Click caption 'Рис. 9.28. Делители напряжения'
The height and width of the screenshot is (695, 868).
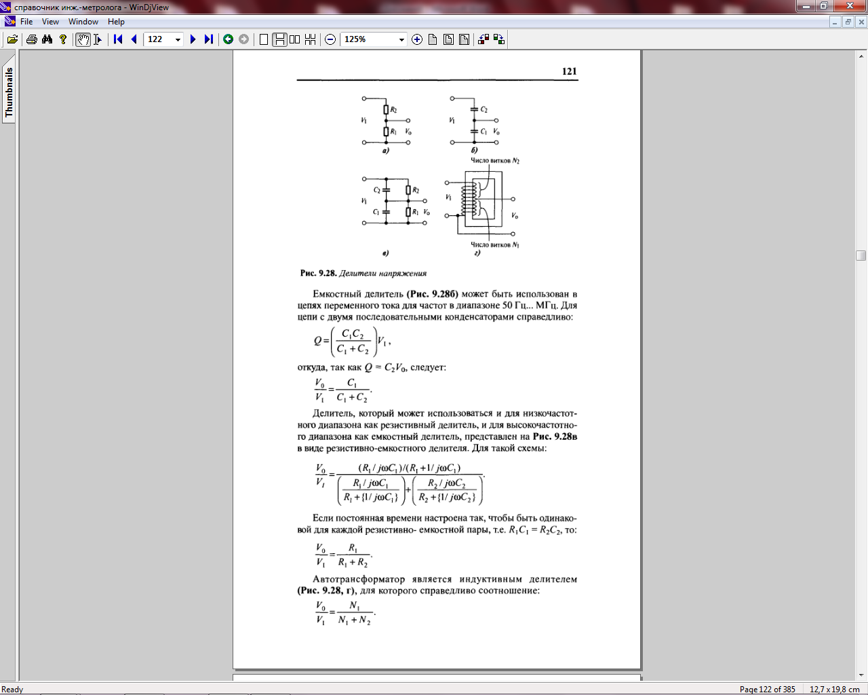[x=363, y=273]
